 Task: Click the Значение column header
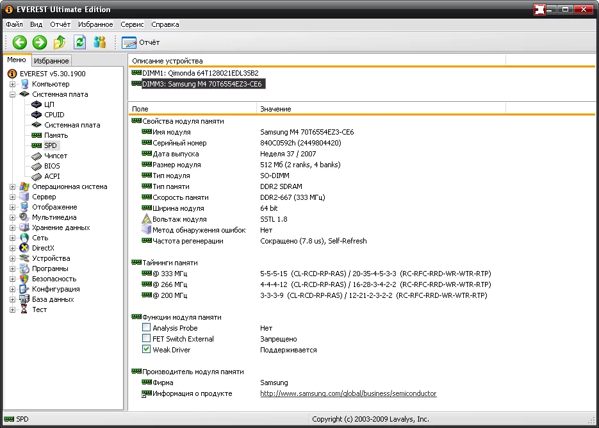coord(275,109)
